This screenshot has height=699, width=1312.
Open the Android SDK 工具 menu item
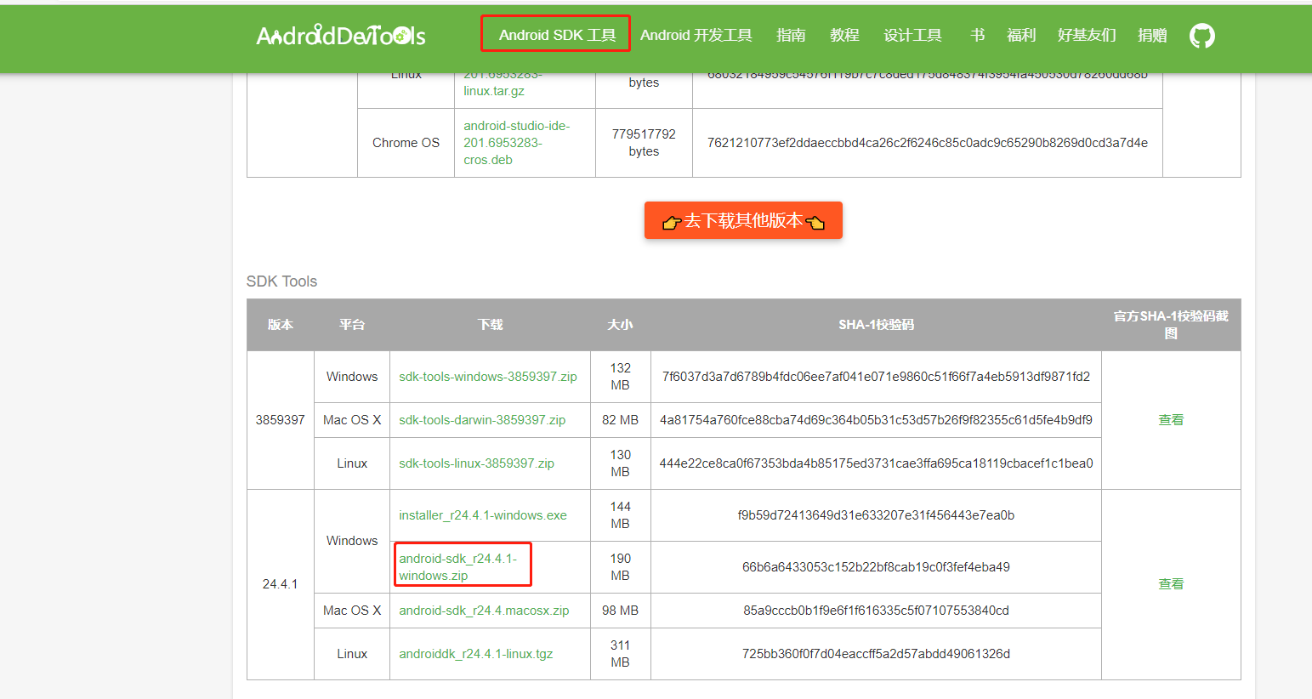pyautogui.click(x=554, y=34)
